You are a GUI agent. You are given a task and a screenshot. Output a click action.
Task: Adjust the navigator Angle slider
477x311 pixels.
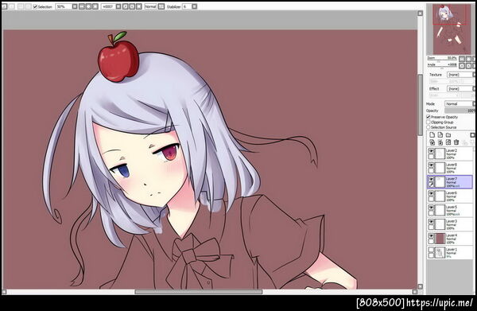(x=442, y=67)
